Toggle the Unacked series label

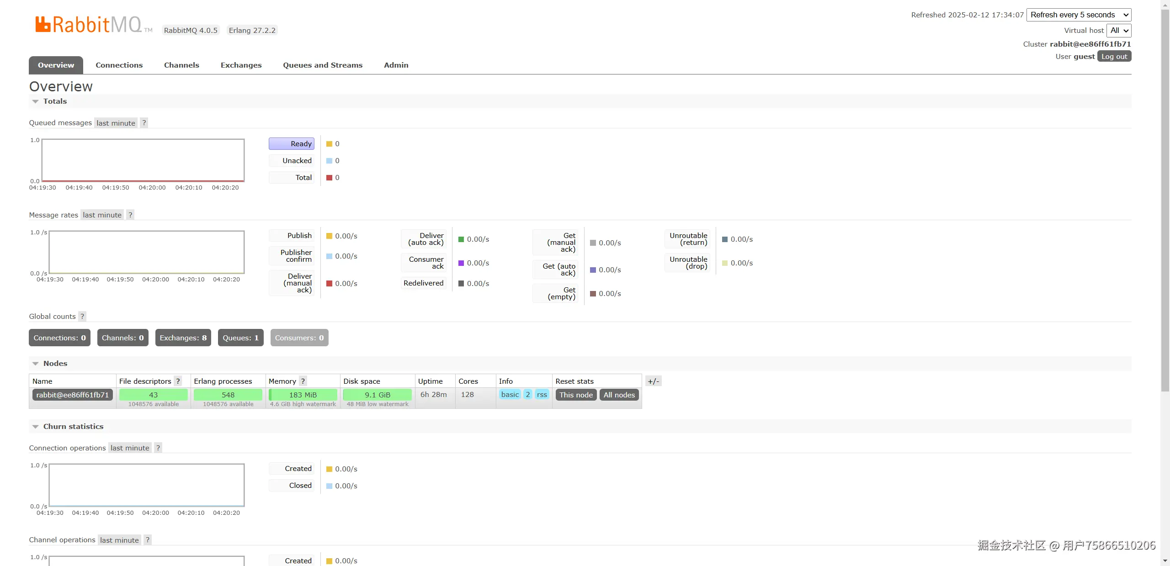click(292, 160)
